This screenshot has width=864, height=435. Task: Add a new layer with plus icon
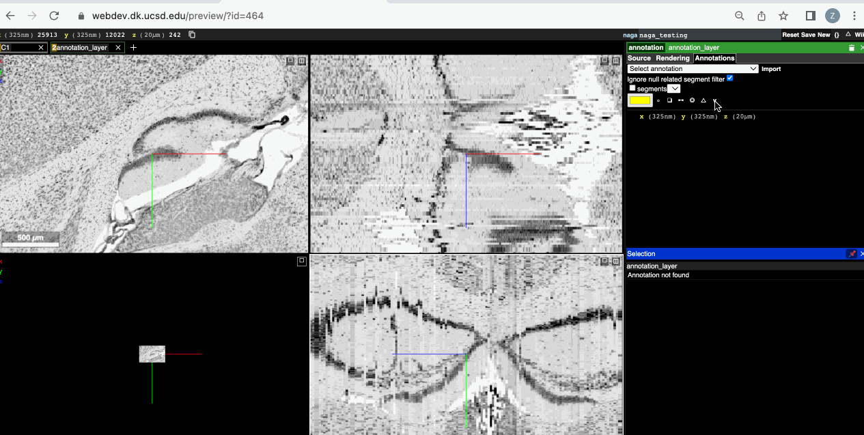(x=133, y=47)
